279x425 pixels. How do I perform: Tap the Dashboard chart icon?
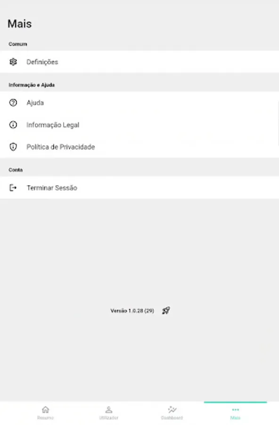[172, 409]
